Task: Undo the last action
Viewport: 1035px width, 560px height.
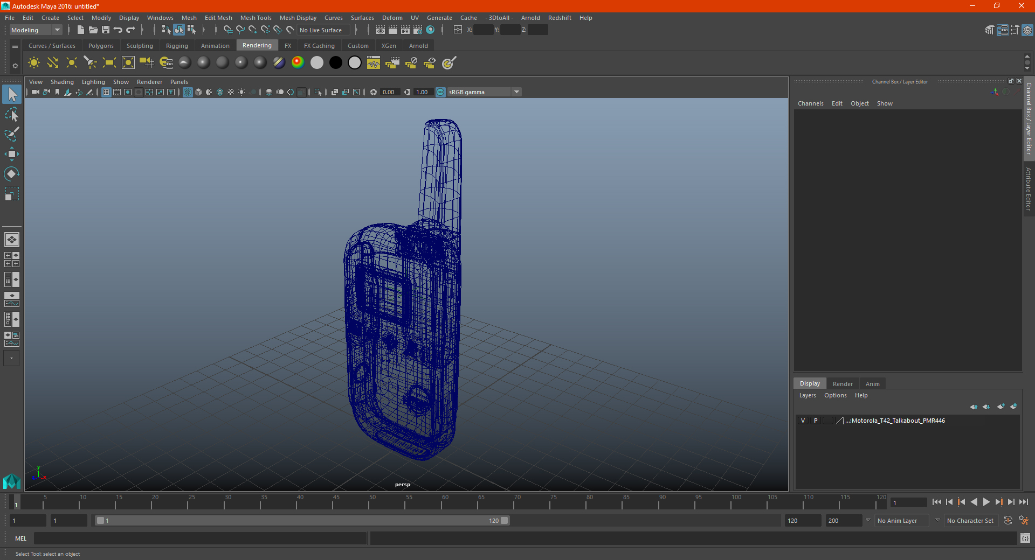Action: click(x=118, y=30)
